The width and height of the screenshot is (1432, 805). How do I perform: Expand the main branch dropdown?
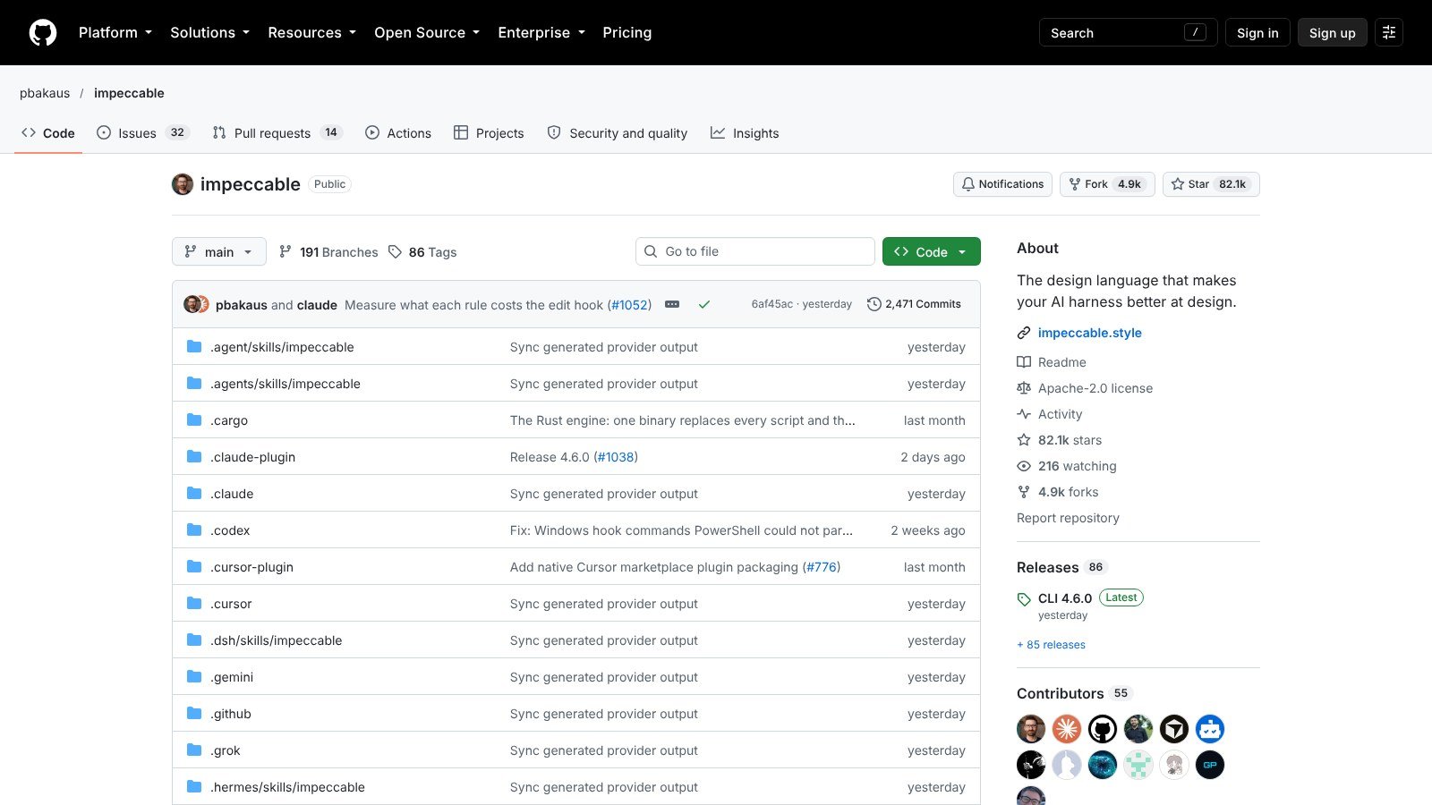tap(219, 251)
